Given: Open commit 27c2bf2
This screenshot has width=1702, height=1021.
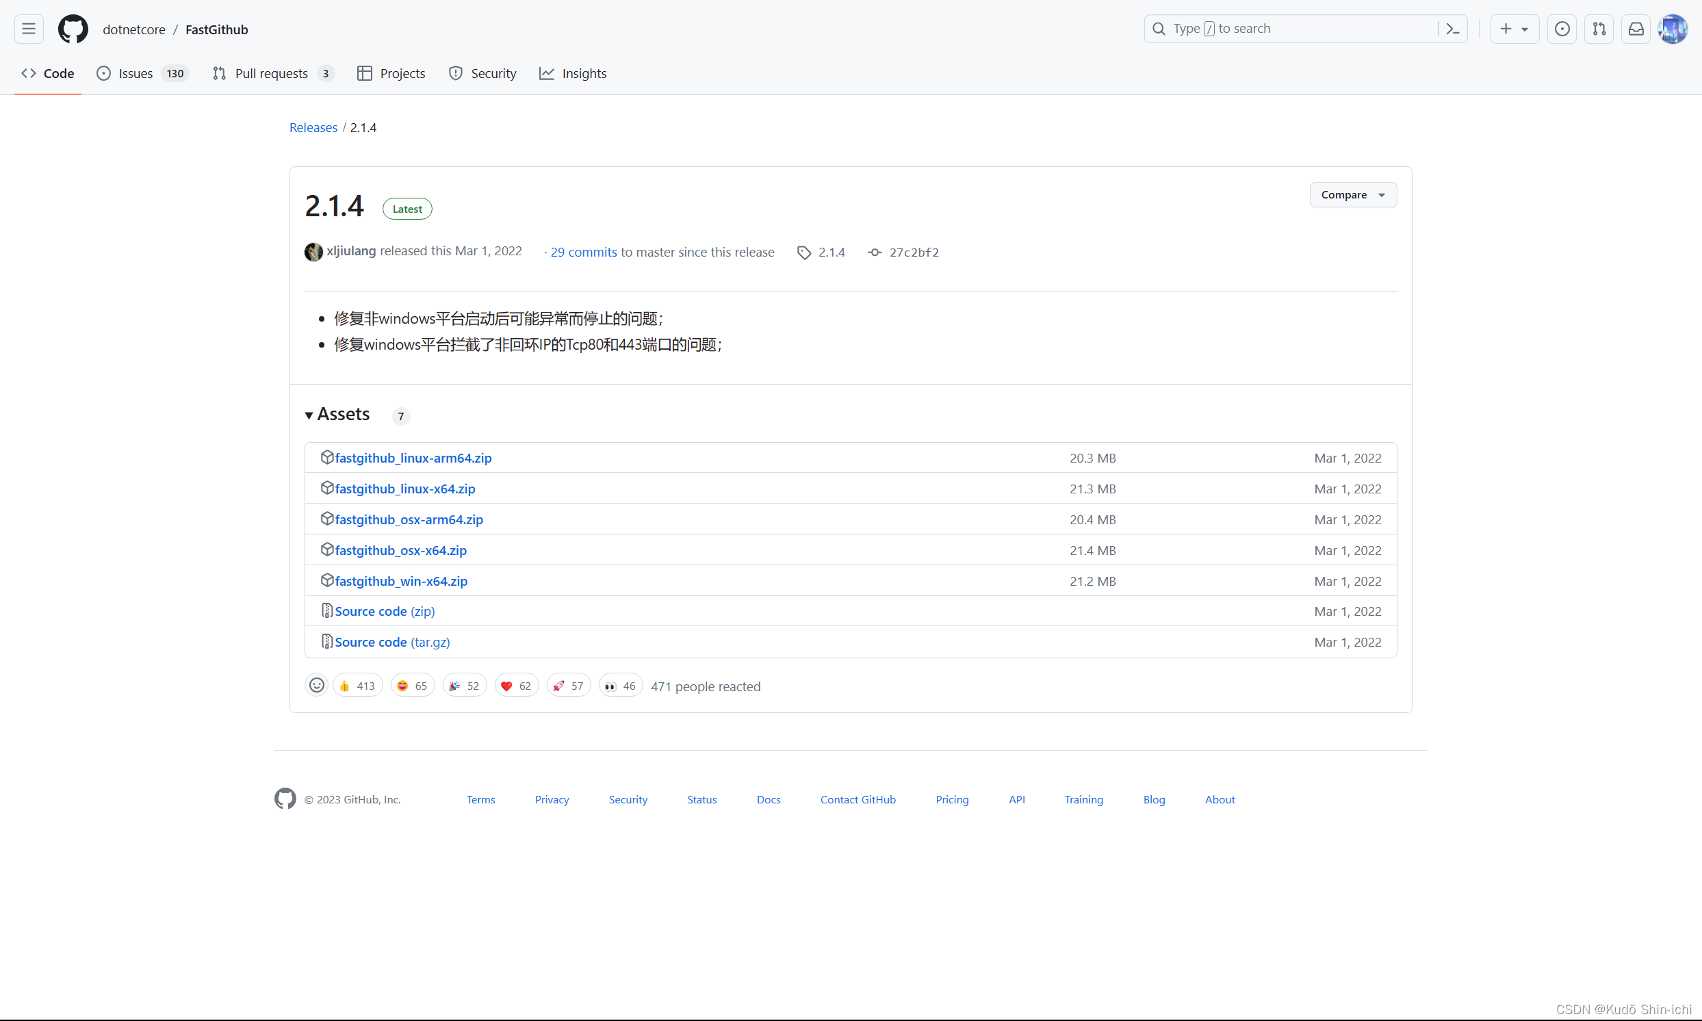Looking at the screenshot, I should pyautogui.click(x=904, y=253).
